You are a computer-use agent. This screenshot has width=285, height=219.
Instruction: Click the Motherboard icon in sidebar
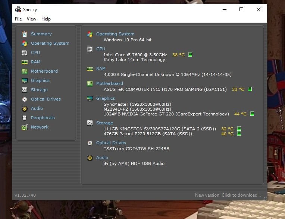coord(25,71)
